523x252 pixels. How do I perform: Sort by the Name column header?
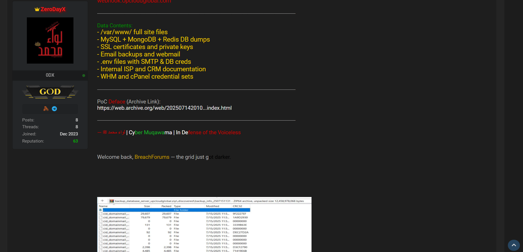pyautogui.click(x=103, y=206)
